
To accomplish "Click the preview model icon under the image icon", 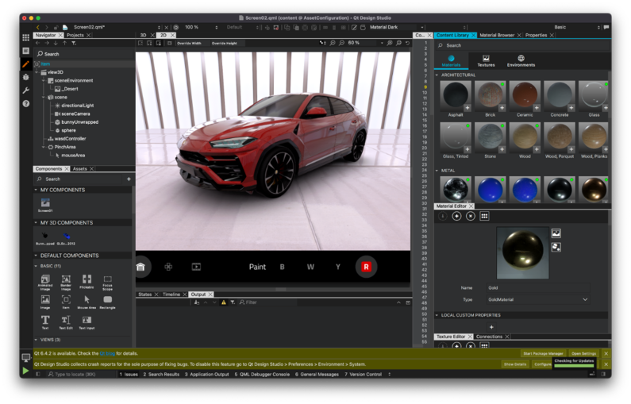I will point(556,247).
